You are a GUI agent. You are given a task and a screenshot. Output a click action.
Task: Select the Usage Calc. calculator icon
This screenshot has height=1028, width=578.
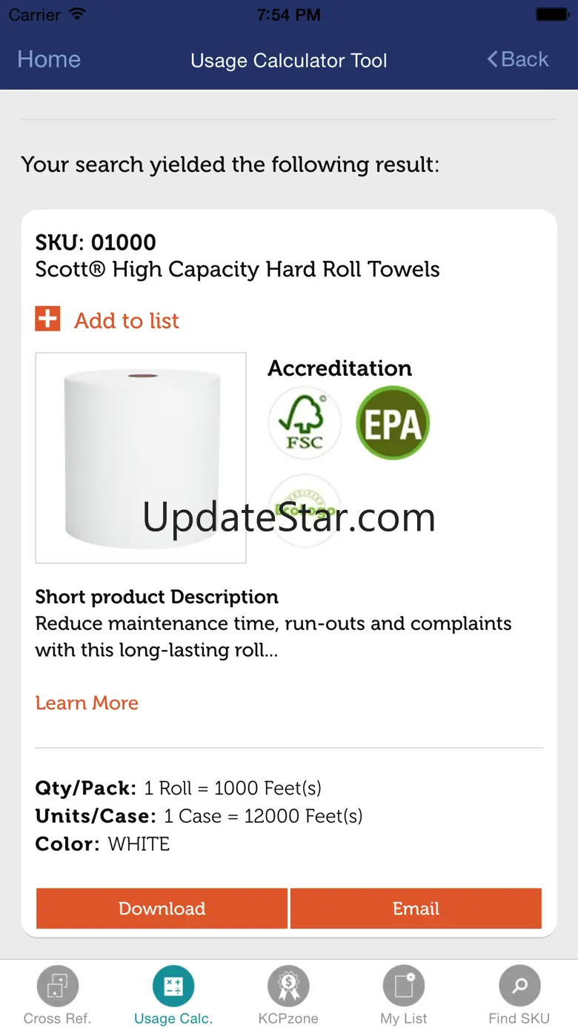[173, 986]
